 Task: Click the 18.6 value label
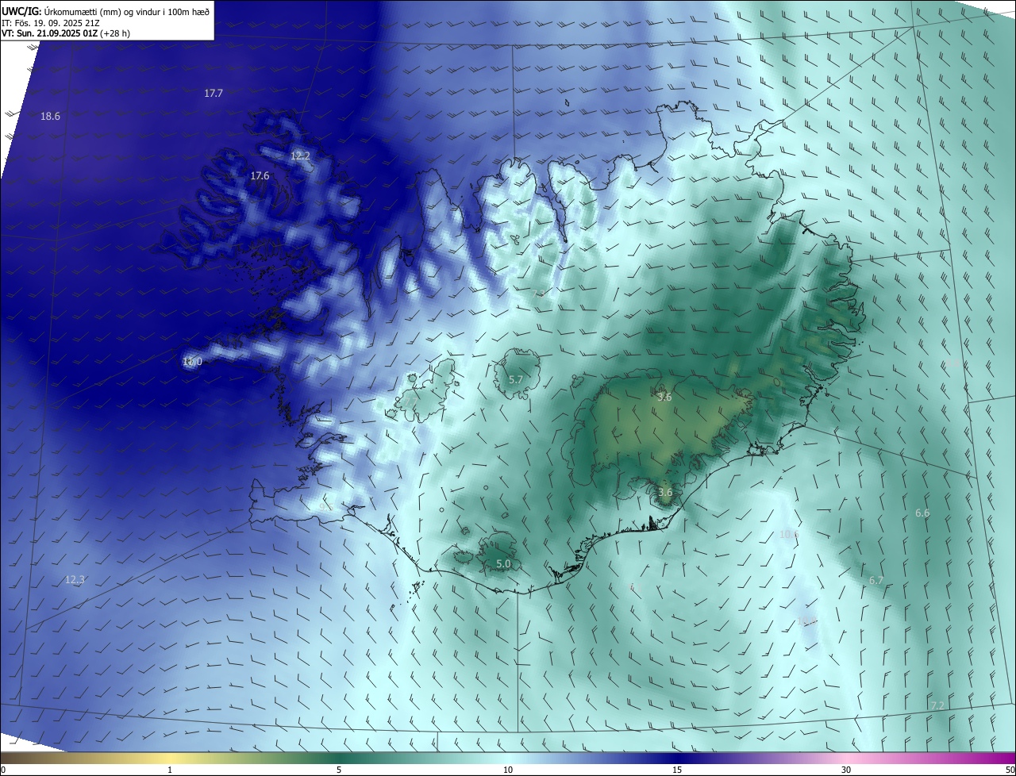point(50,116)
